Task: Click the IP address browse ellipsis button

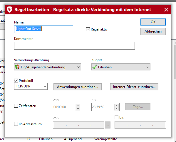Action: coord(108,125)
